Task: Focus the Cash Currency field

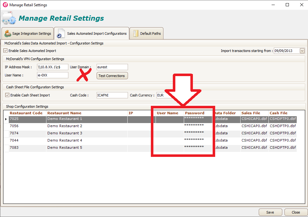Action: 164,95
